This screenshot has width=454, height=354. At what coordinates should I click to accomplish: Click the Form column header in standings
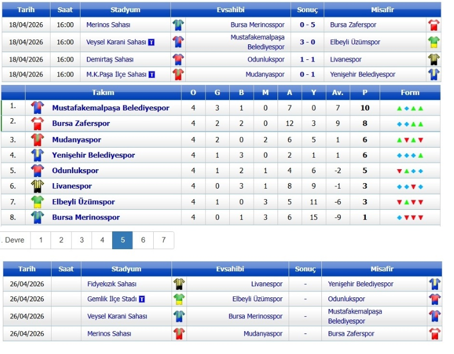pos(410,93)
